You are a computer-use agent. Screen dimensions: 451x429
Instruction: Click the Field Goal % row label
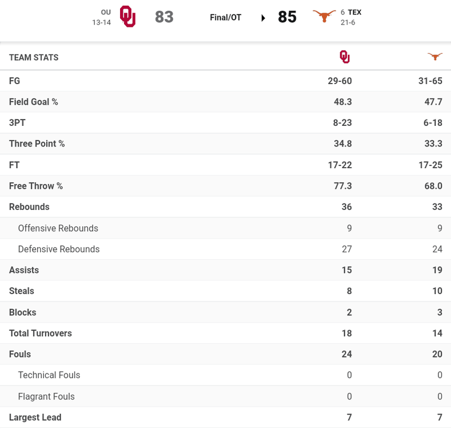34,102
